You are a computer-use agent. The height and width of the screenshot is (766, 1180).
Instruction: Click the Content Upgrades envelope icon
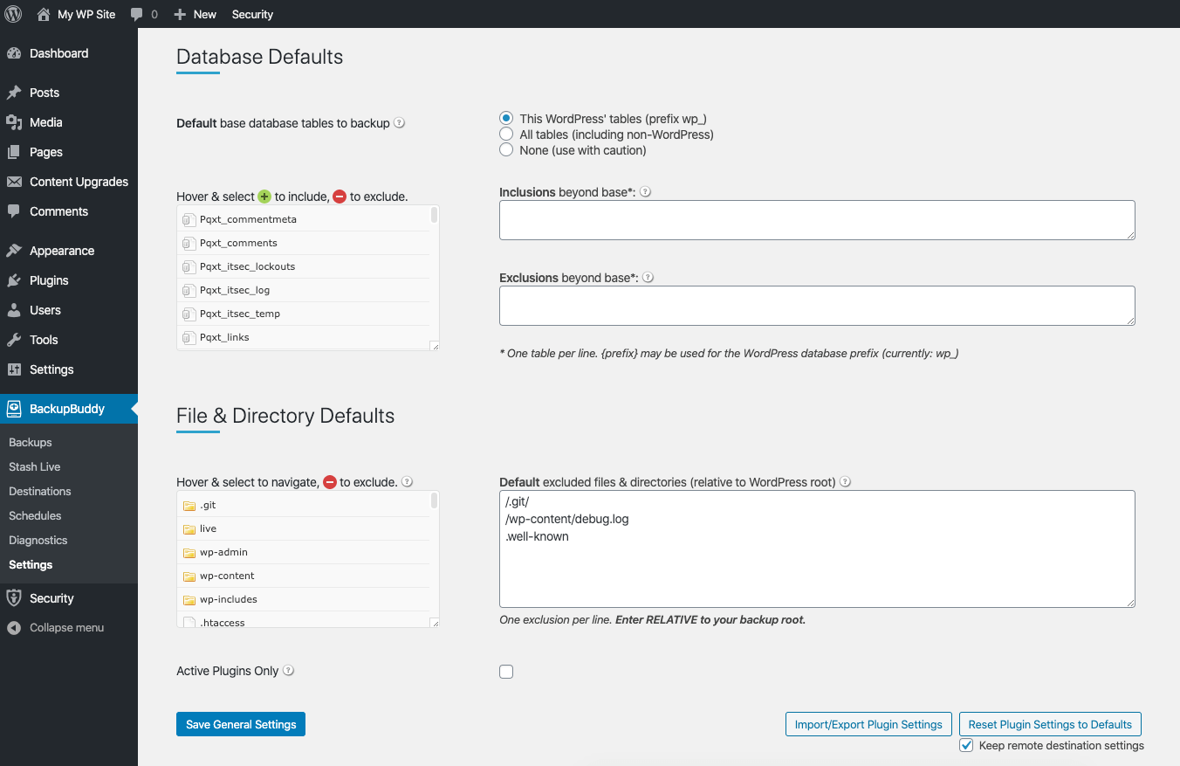14,182
